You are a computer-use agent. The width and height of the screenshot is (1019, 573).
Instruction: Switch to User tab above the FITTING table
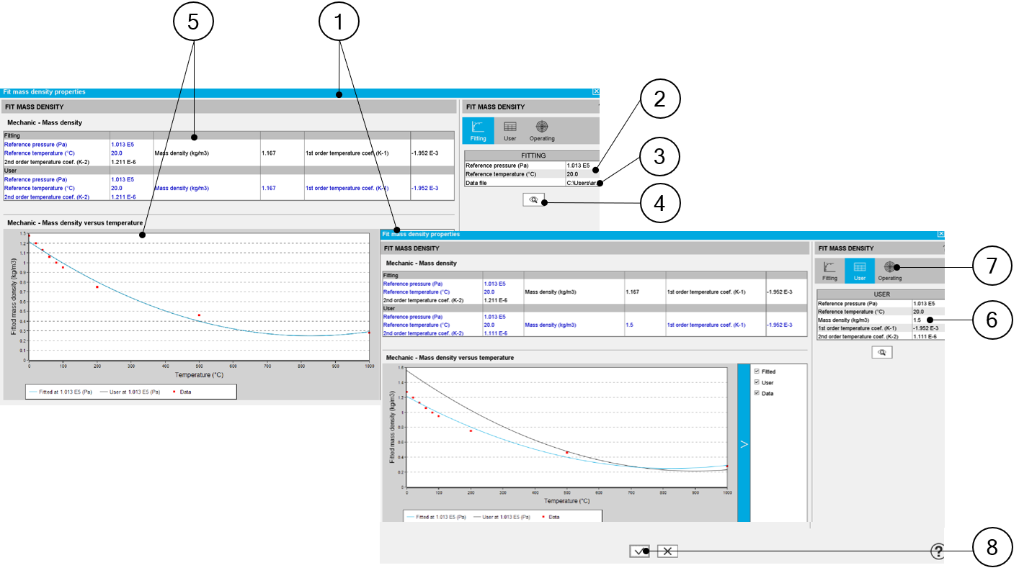(x=509, y=130)
